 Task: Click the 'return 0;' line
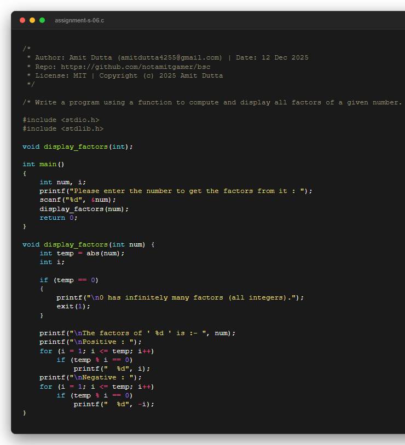[x=58, y=218]
